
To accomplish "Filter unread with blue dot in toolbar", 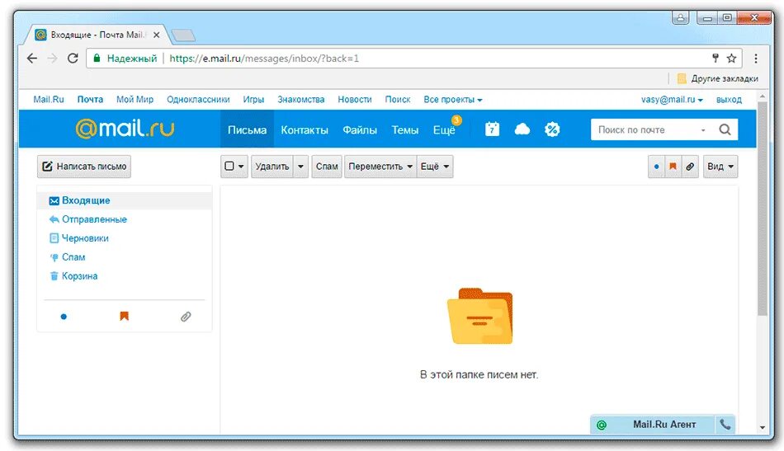I will point(657,167).
